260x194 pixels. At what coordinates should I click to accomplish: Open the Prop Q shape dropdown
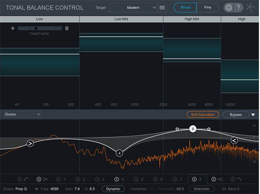pos(26,189)
